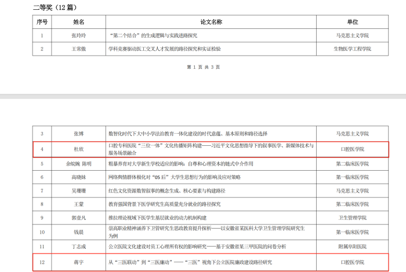
Task: Select author name 张博 in row 3
Action: click(x=78, y=134)
